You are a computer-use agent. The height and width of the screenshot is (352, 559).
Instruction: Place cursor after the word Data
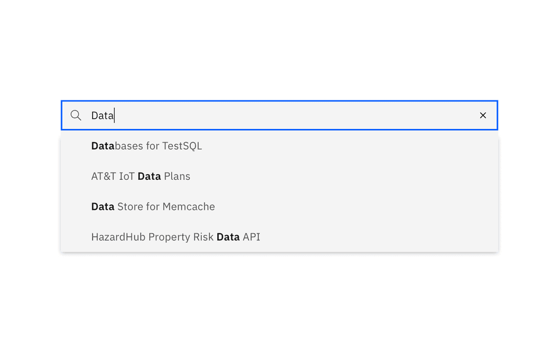click(x=115, y=115)
